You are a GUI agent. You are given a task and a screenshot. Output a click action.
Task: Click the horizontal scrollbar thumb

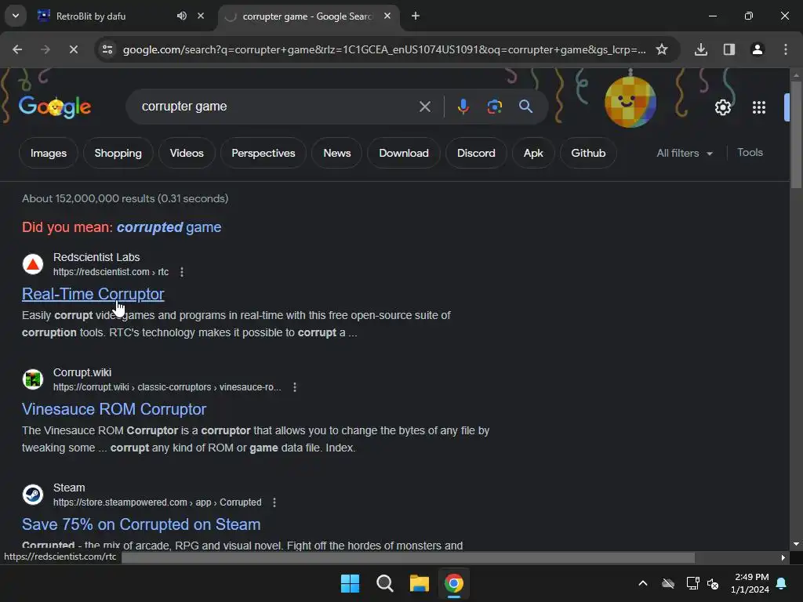point(408,557)
